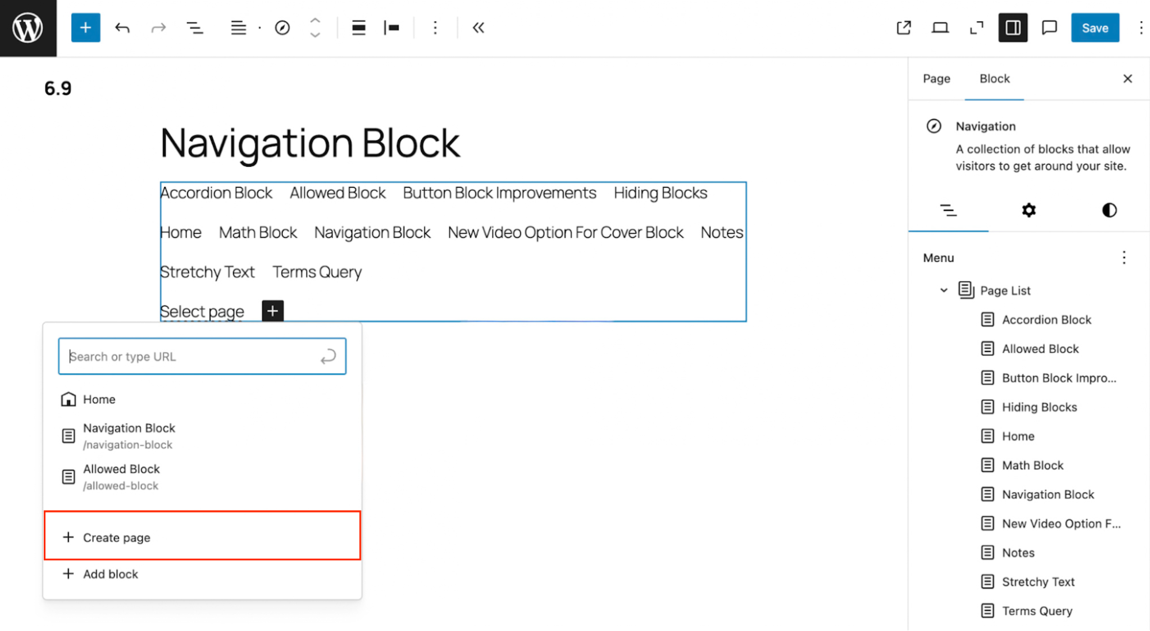Image resolution: width=1150 pixels, height=631 pixels.
Task: Undo the last change
Action: [x=122, y=27]
